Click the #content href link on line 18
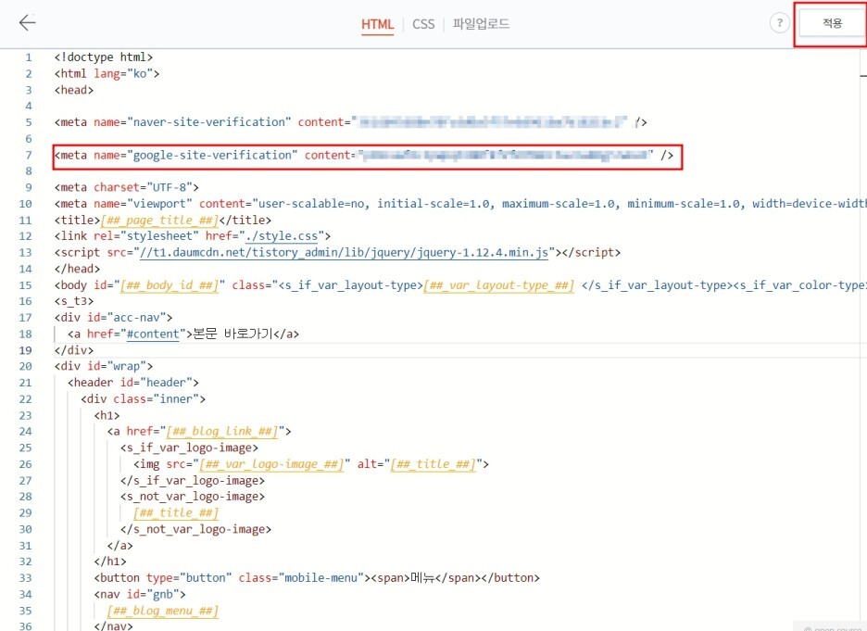 (153, 334)
